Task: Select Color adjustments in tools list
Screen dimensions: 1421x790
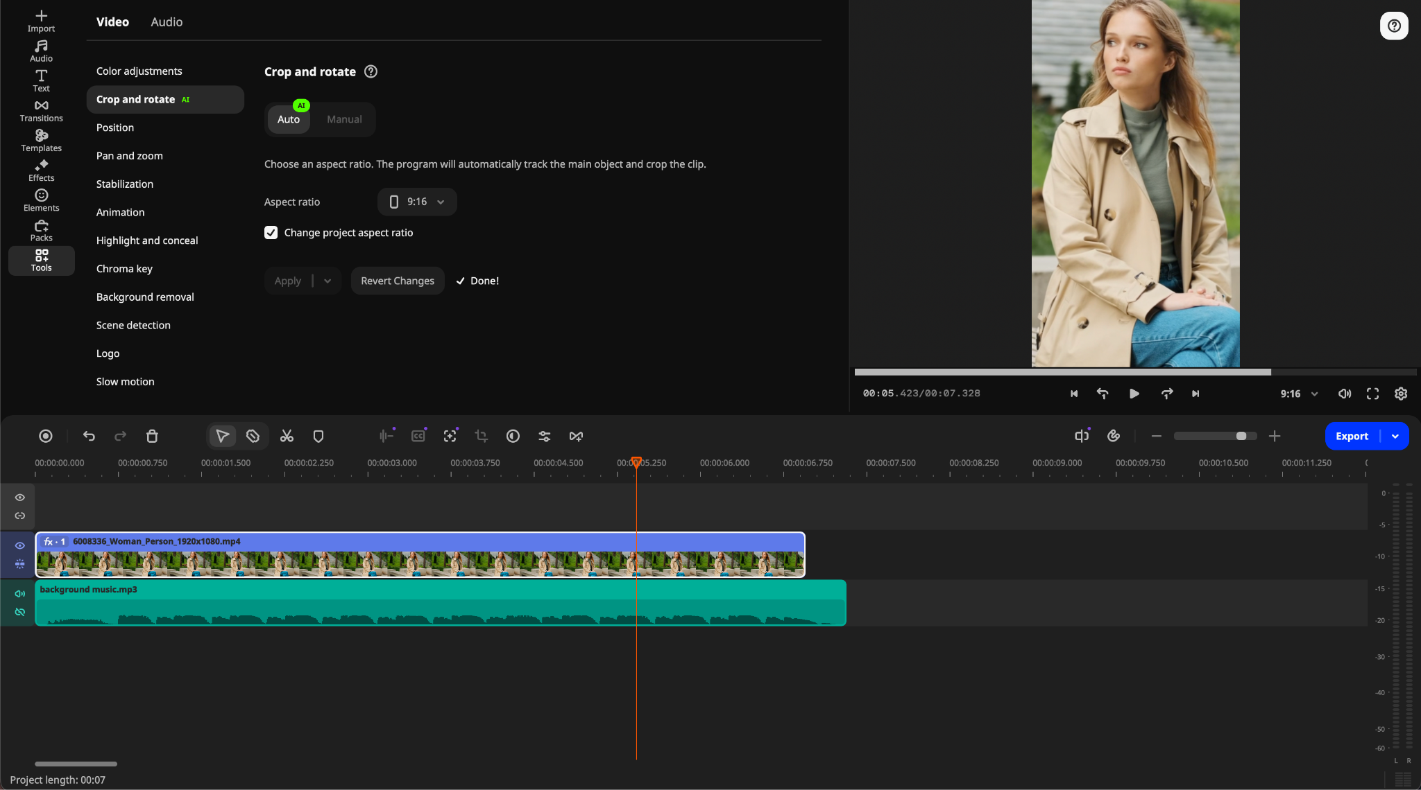Action: click(139, 71)
